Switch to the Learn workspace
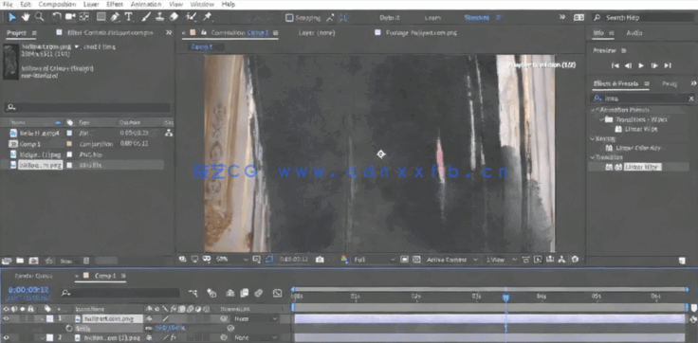Viewport: 698px width, 343px height. click(432, 18)
